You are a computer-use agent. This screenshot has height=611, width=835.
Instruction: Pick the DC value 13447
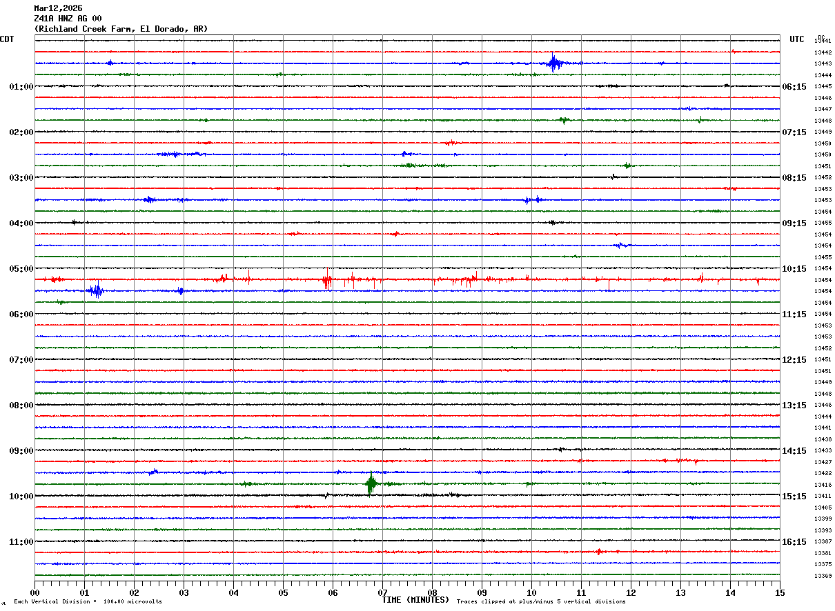pyautogui.click(x=823, y=110)
